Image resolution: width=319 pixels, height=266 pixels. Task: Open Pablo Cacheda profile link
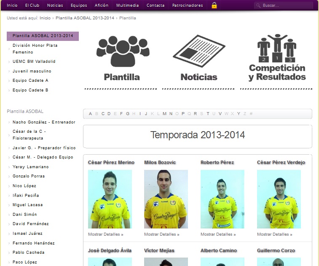coord(28,253)
